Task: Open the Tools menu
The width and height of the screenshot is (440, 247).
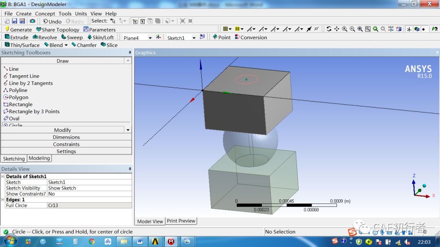Action: 65,13
